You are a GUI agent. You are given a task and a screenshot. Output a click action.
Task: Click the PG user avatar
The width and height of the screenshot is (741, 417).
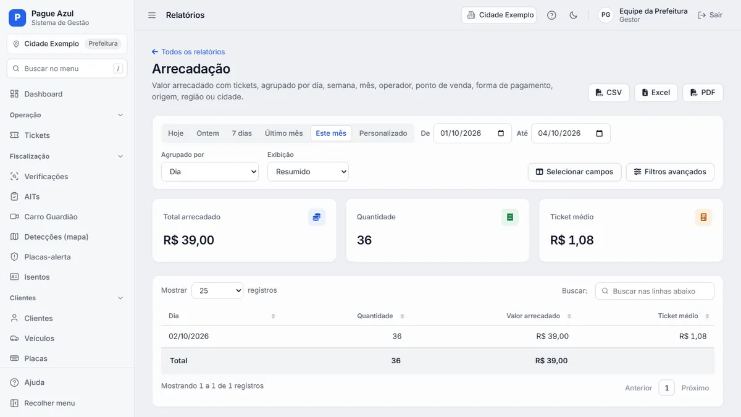click(x=606, y=15)
